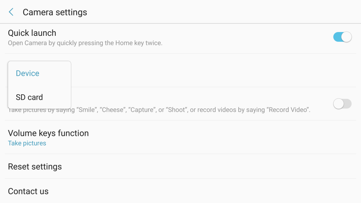The height and width of the screenshot is (203, 361).
Task: Tap the Take pictures value text
Action: 27,143
